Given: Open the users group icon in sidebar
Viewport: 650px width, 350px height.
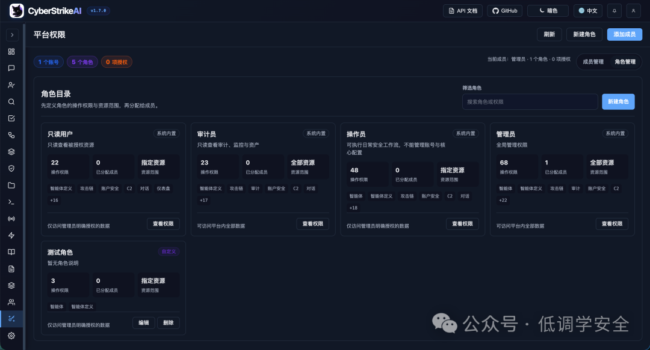Looking at the screenshot, I should (x=11, y=302).
